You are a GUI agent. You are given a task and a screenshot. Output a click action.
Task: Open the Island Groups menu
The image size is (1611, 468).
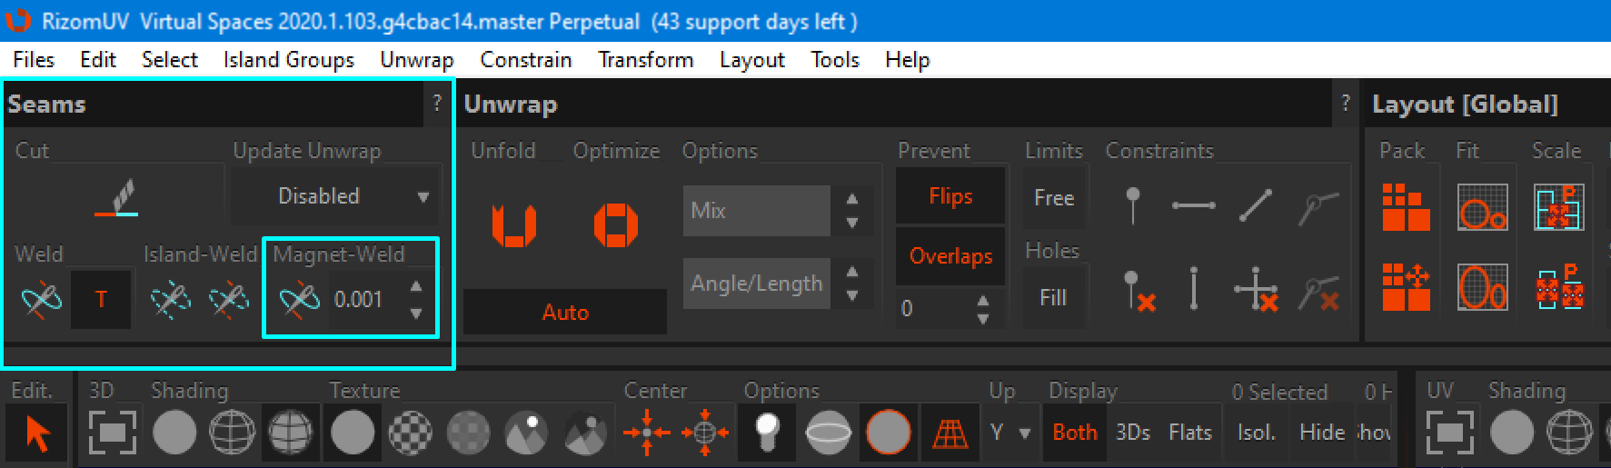288,60
